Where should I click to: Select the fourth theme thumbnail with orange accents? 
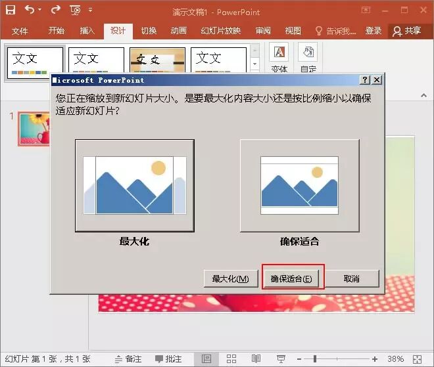[x=219, y=60]
